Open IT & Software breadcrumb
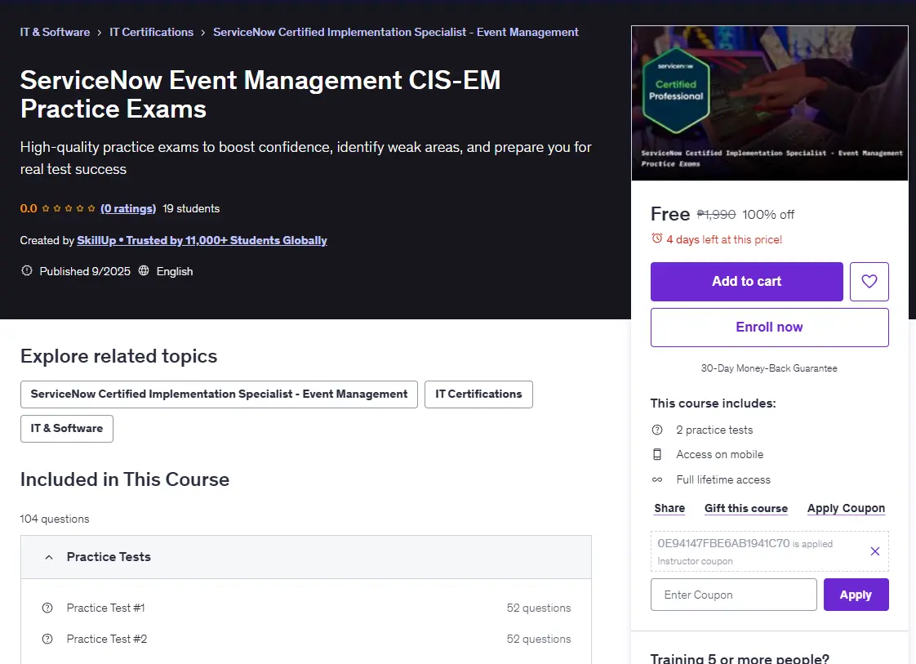Screen dimensions: 916x664 55,32
